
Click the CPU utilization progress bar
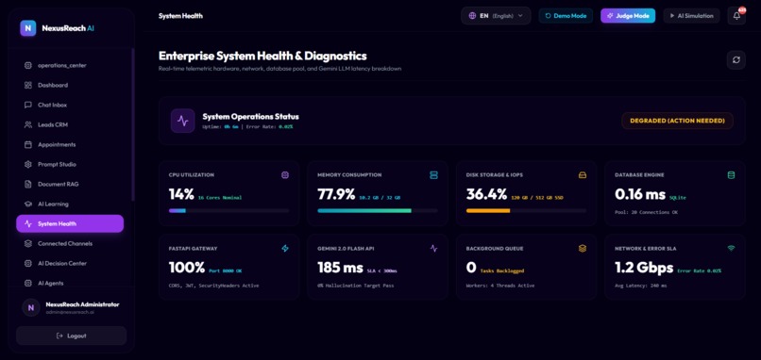pyautogui.click(x=228, y=211)
